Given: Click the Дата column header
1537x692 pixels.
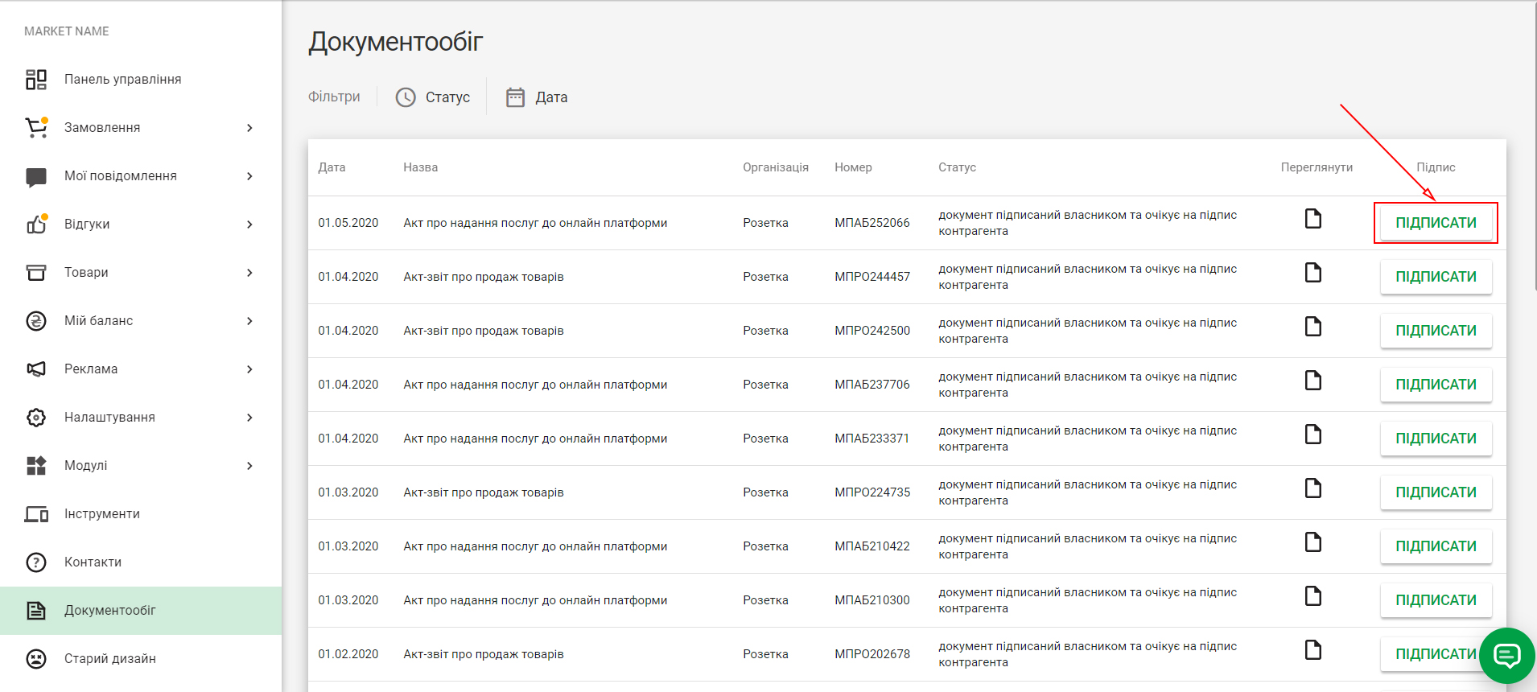Looking at the screenshot, I should pos(332,167).
